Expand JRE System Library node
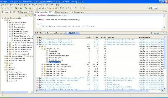Screen dimensions: 168x98 (x=5, y=56)
